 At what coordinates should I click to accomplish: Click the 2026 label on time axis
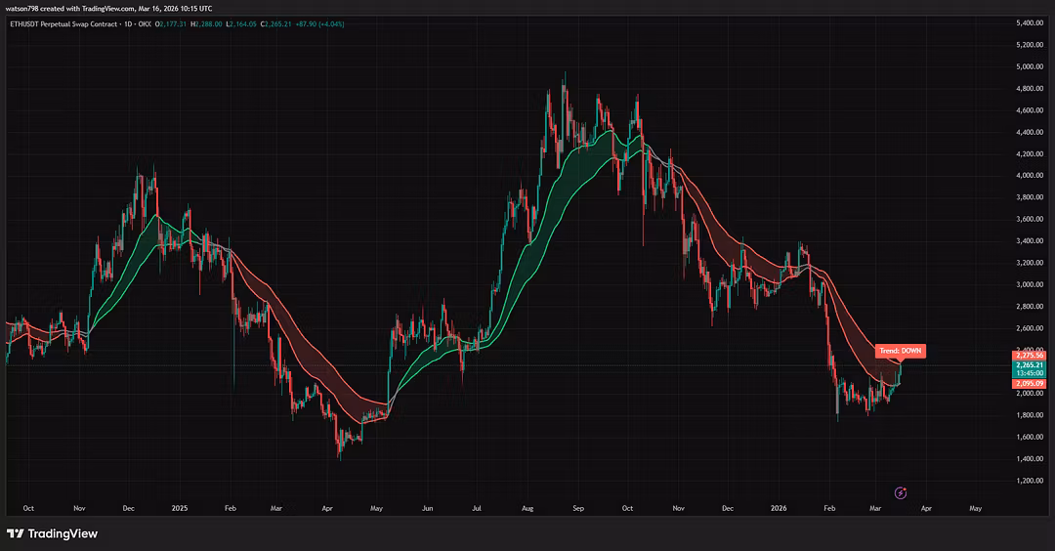778,509
